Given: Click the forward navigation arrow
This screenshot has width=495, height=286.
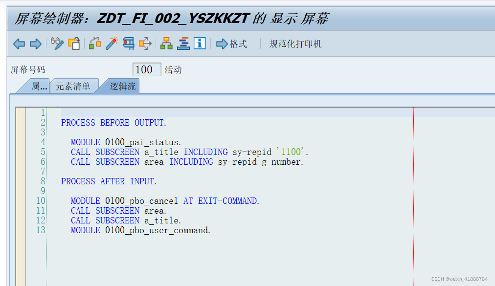Looking at the screenshot, I should (35, 44).
